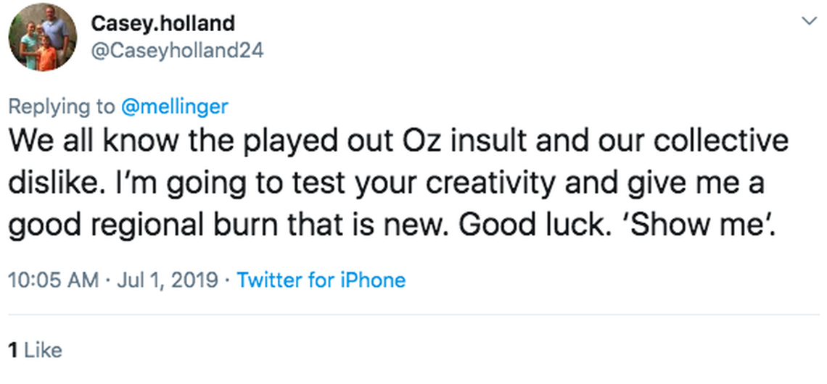Screen dimensions: 827x384
Task: Click the bold like count number 1
Action: [12, 351]
